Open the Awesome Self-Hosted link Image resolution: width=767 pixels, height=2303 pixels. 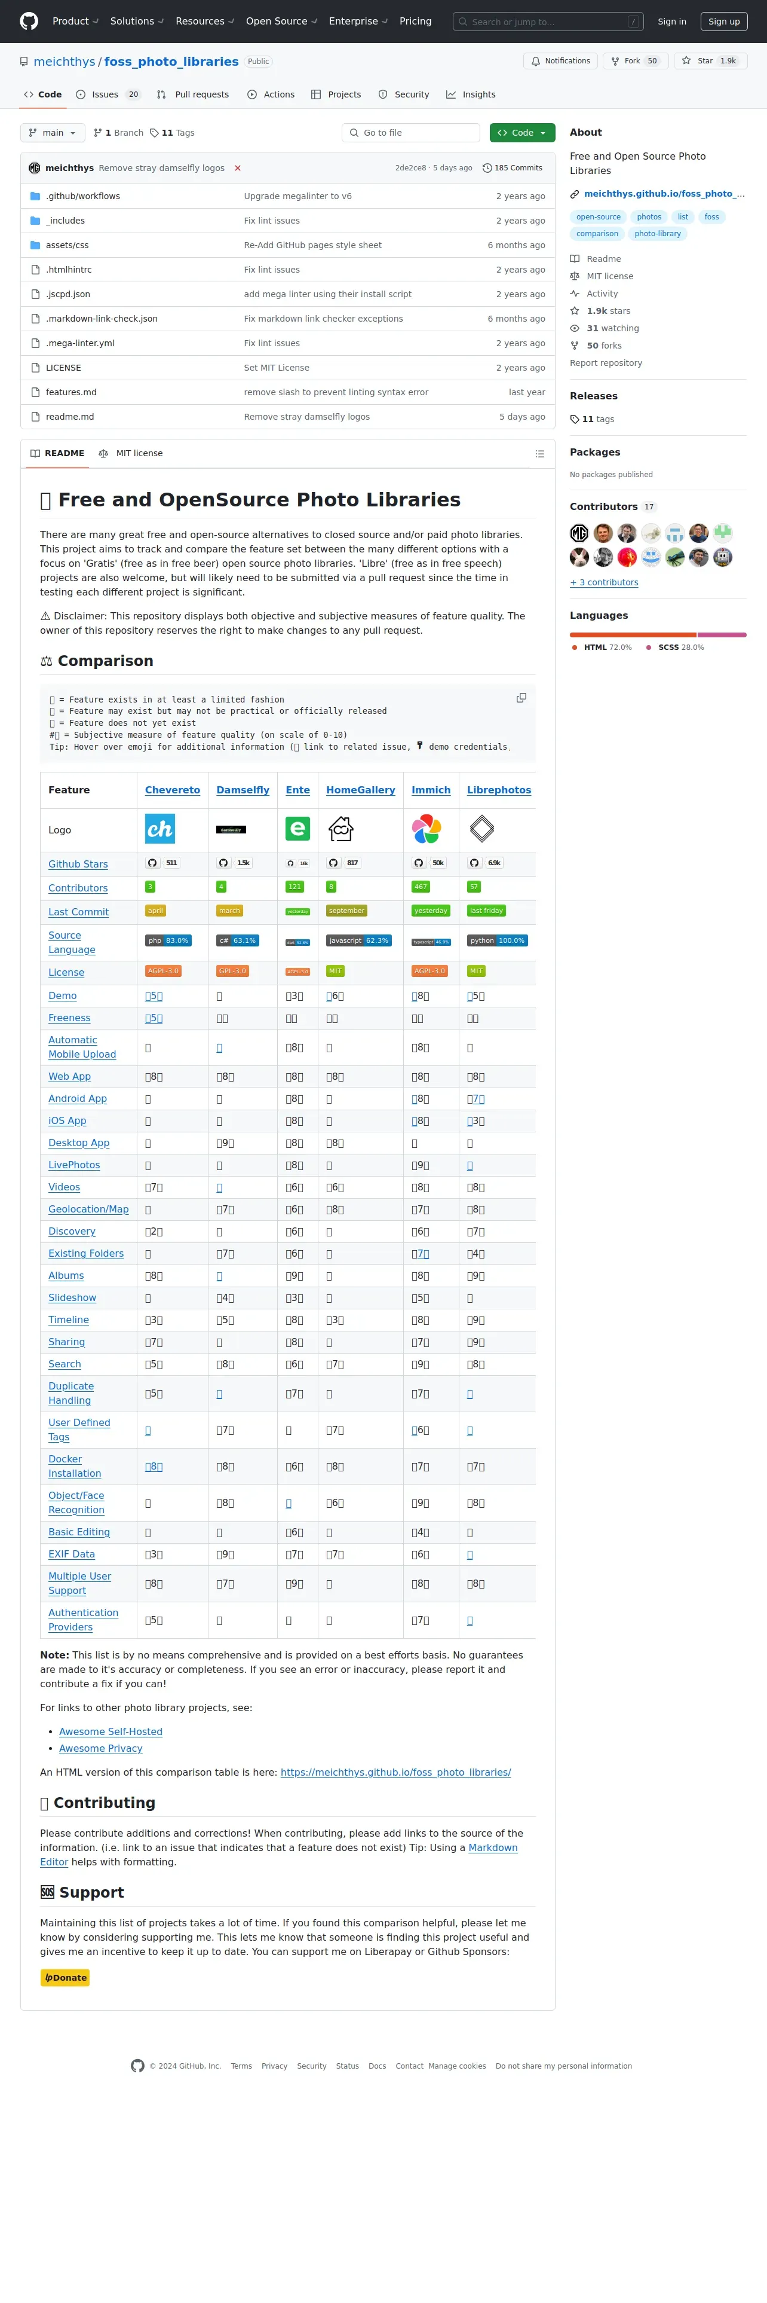[x=111, y=1731]
